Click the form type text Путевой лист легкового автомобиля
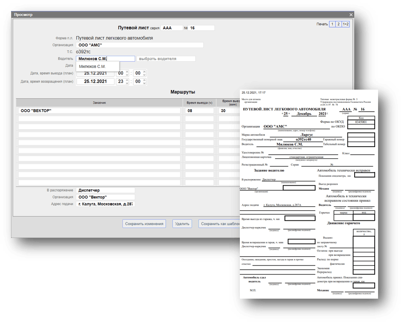The image size is (404, 322). [114, 38]
